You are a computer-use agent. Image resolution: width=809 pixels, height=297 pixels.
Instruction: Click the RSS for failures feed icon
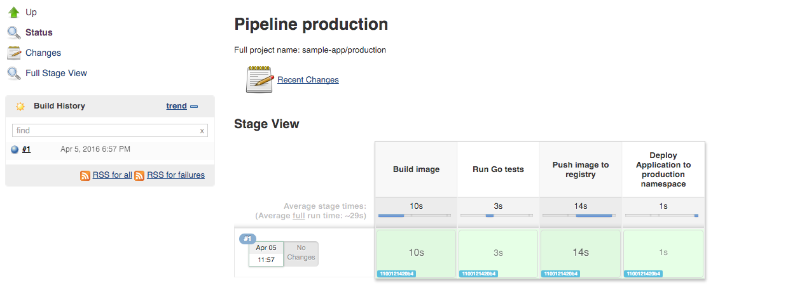pos(139,175)
